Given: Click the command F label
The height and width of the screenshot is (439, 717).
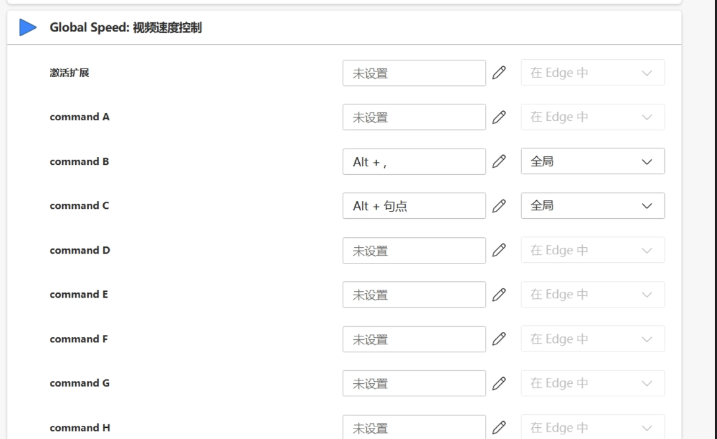Looking at the screenshot, I should coord(79,339).
